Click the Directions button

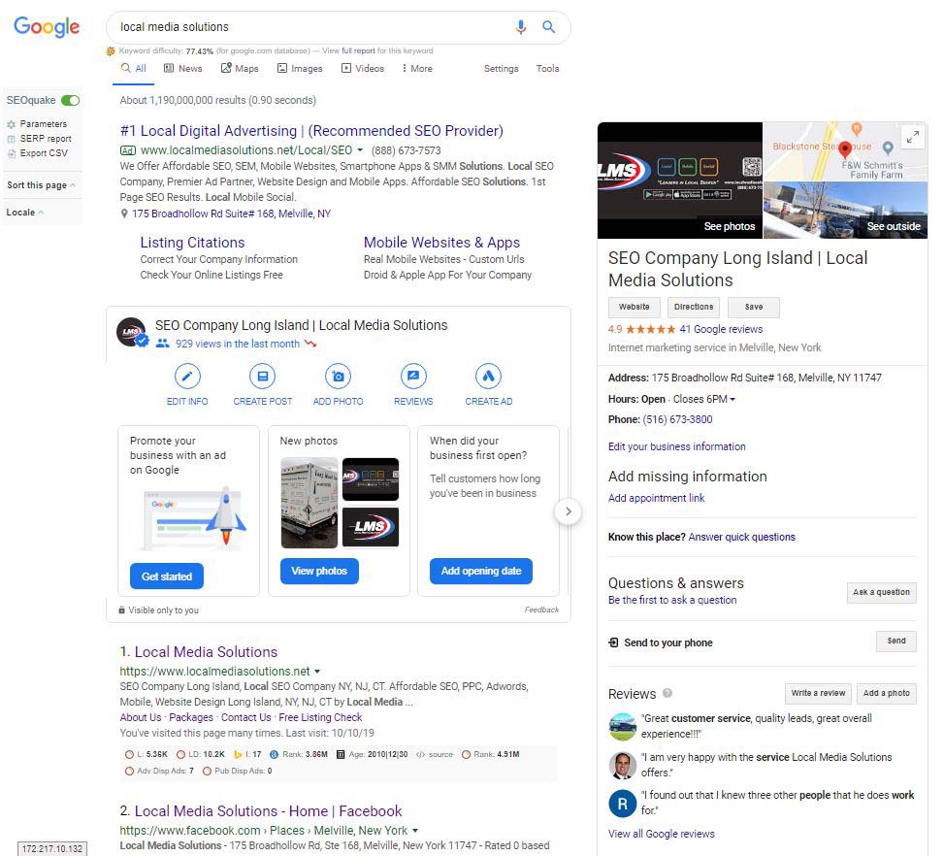[x=694, y=307]
